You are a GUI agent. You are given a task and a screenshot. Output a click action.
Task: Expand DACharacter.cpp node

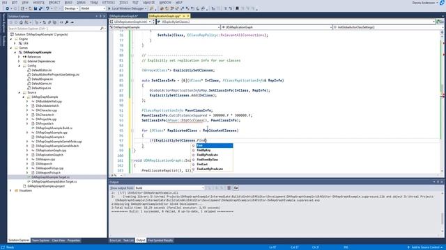tap(27, 110)
